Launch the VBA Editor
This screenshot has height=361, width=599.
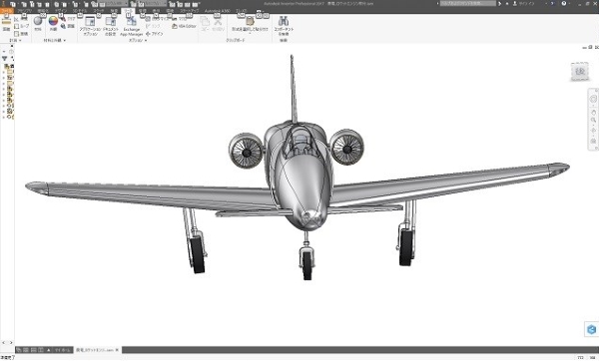184,26
